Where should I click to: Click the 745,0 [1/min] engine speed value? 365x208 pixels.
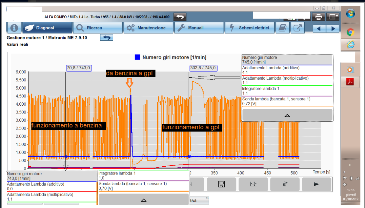(254, 62)
